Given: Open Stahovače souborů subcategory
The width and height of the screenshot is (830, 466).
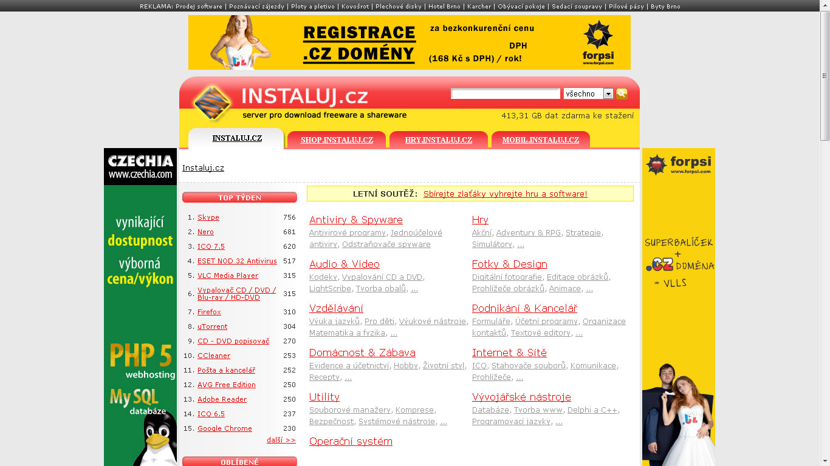Looking at the screenshot, I should click(529, 366).
